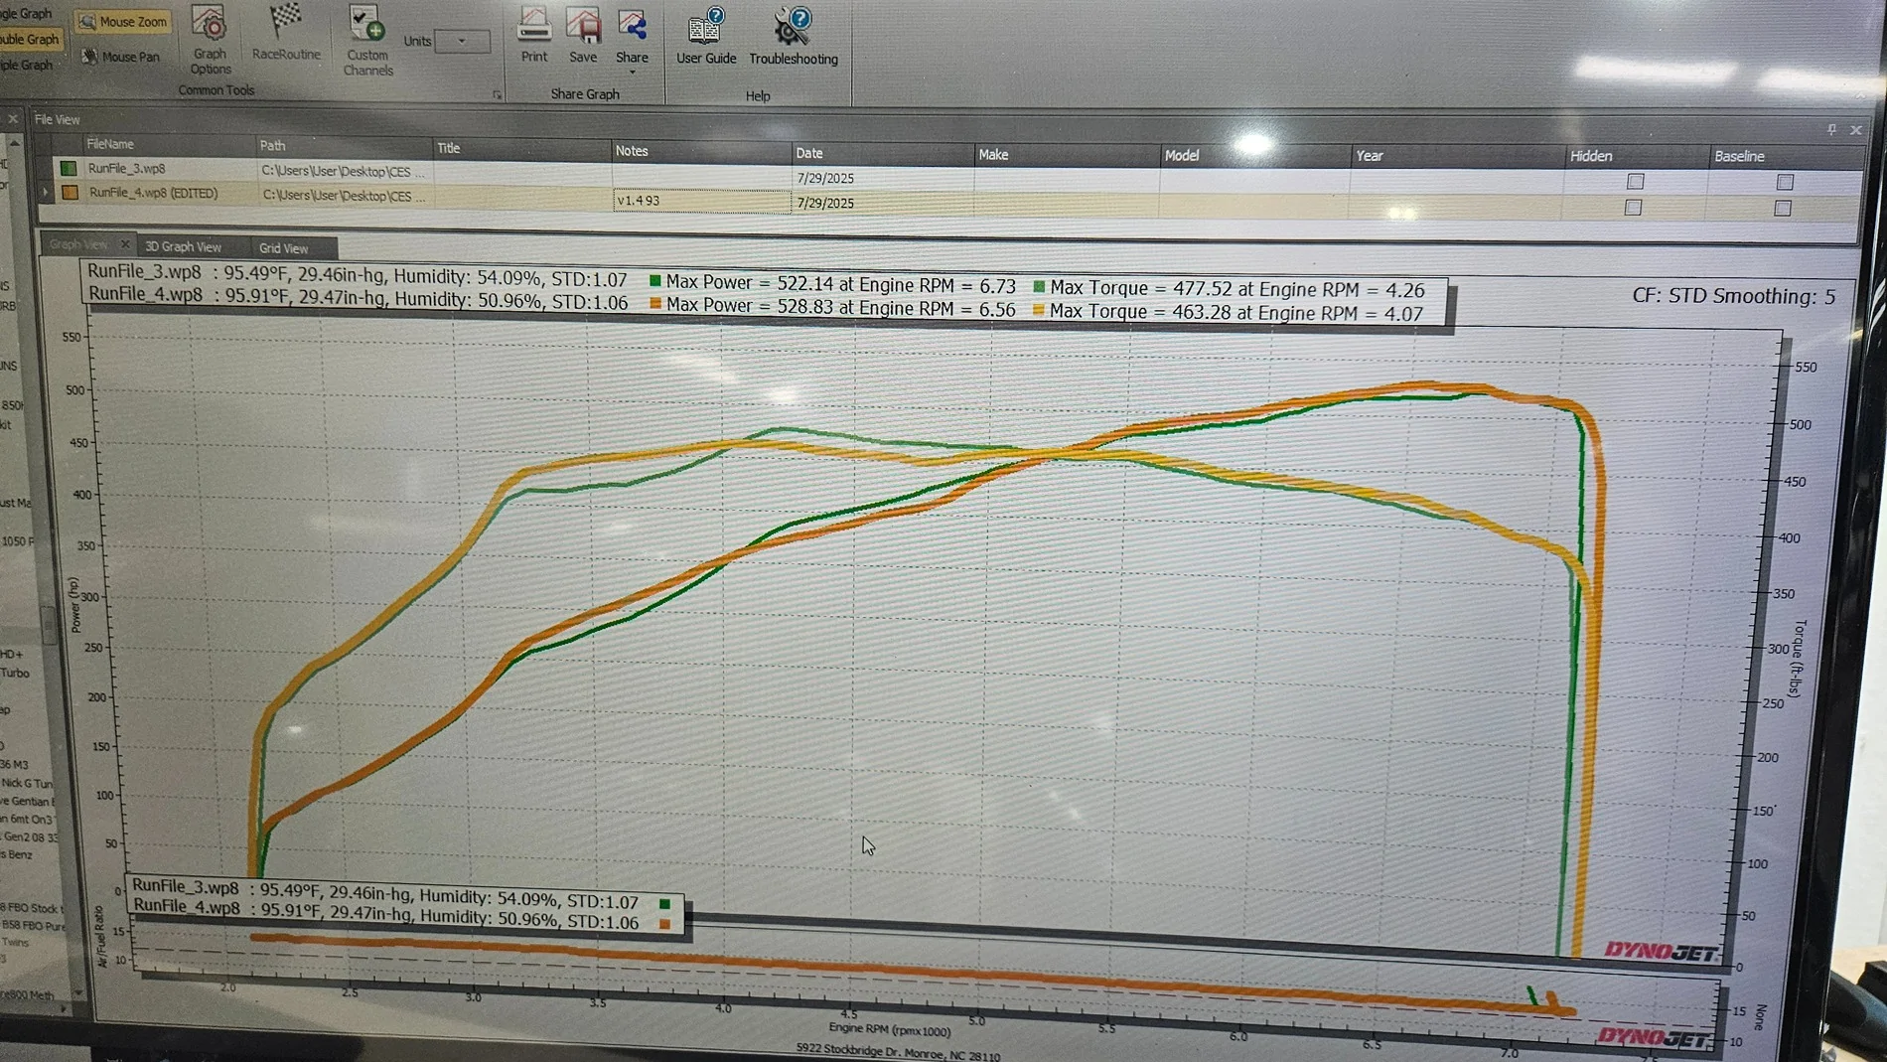Click the green color swatch for RunFile_3.wp8
Image resolution: width=1887 pixels, height=1062 pixels.
click(69, 168)
